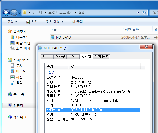The height and width of the screenshot is (133, 158).
Task: Expand arrow before test in breadcrumb
Action: coord(76,13)
